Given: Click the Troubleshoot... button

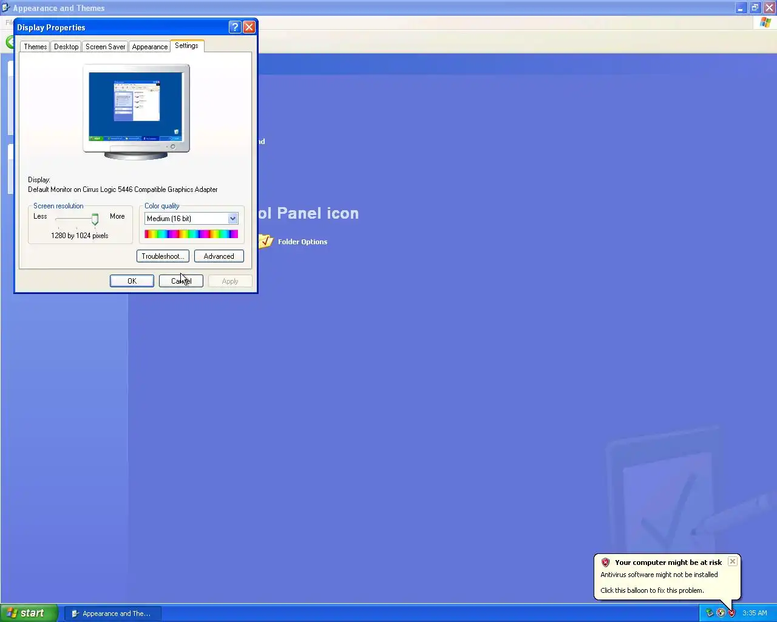Looking at the screenshot, I should 163,256.
